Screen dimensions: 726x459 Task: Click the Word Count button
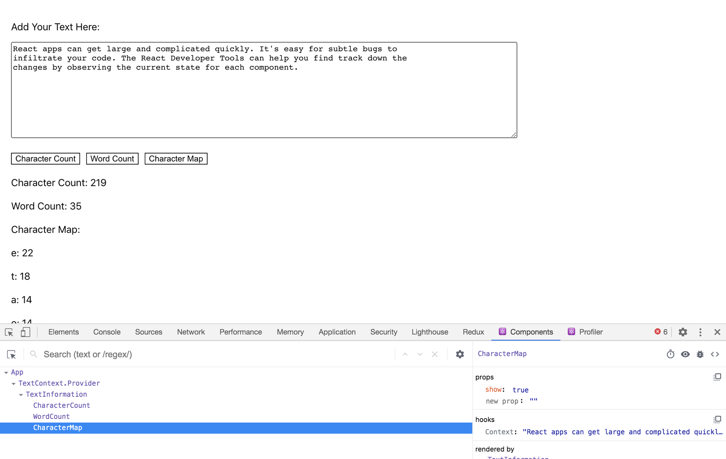click(x=112, y=159)
